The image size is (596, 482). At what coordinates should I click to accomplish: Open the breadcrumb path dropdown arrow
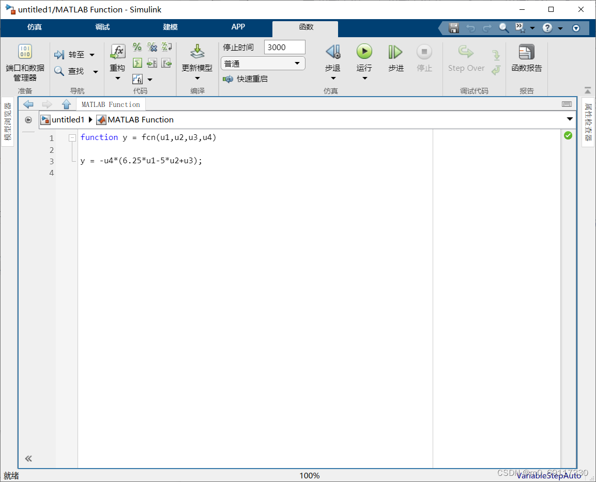tap(570, 119)
